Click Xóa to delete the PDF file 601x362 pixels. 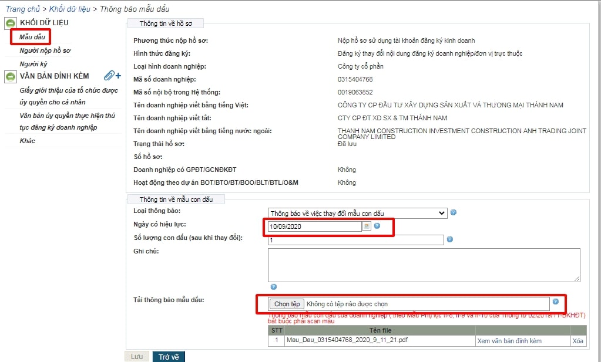[x=578, y=340]
